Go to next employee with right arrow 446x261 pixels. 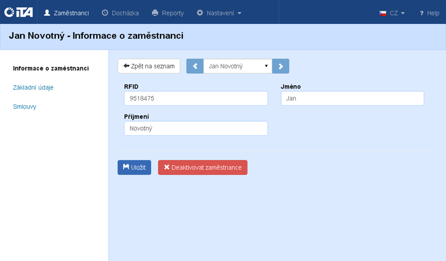[x=280, y=66]
